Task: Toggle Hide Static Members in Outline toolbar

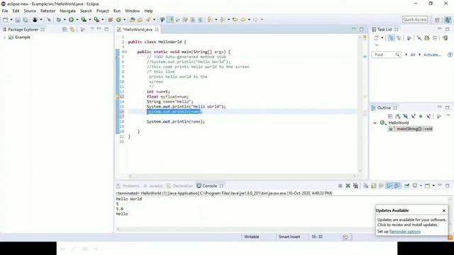Action: [x=413, y=116]
